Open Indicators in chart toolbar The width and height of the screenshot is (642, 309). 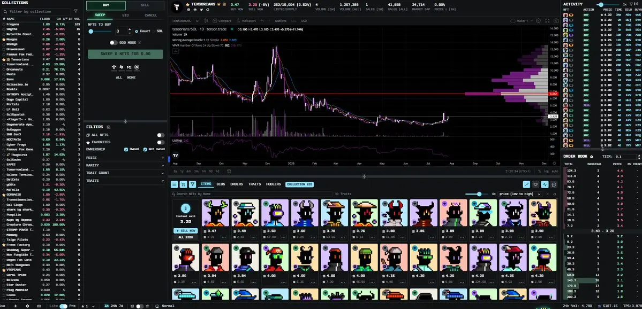pos(246,21)
